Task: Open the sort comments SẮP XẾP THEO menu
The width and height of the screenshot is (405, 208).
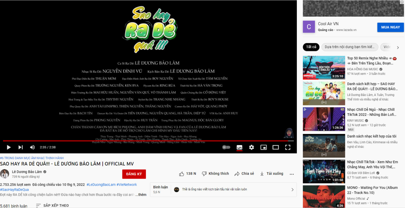Action: point(52,205)
